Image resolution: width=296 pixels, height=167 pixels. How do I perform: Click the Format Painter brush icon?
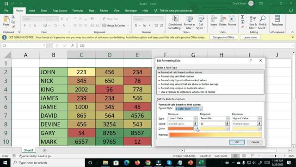tap(13, 27)
